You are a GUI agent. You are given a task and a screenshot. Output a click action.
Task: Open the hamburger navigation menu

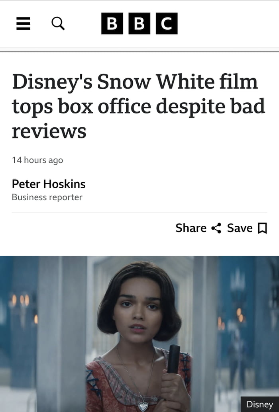point(23,23)
